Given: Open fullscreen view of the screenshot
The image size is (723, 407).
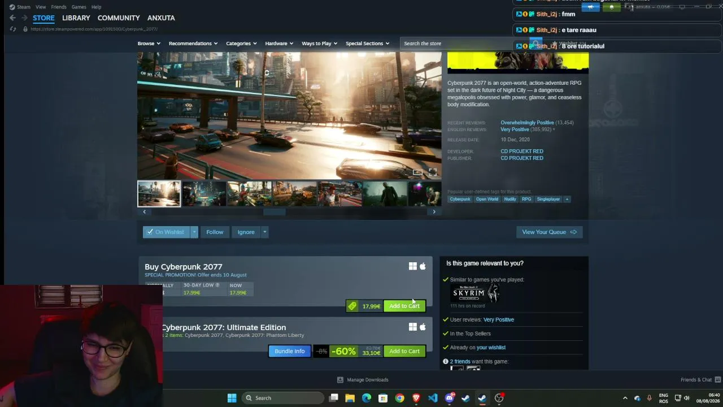Looking at the screenshot, I should (x=433, y=172).
